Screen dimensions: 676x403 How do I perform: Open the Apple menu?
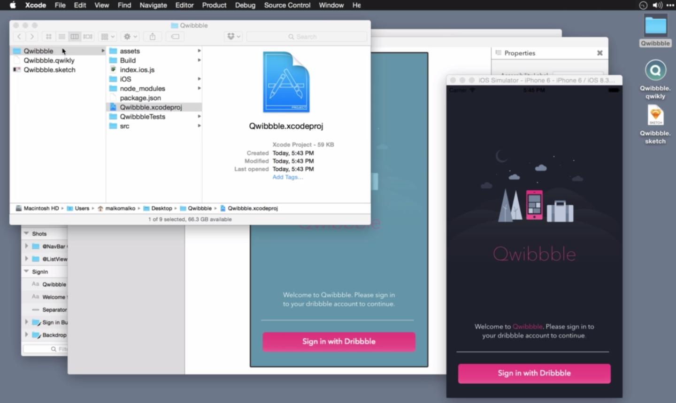13,5
